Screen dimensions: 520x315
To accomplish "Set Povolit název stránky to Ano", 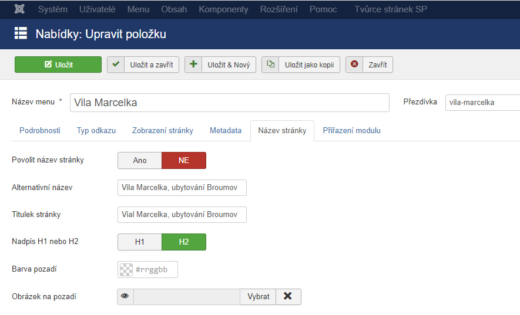I will 140,160.
